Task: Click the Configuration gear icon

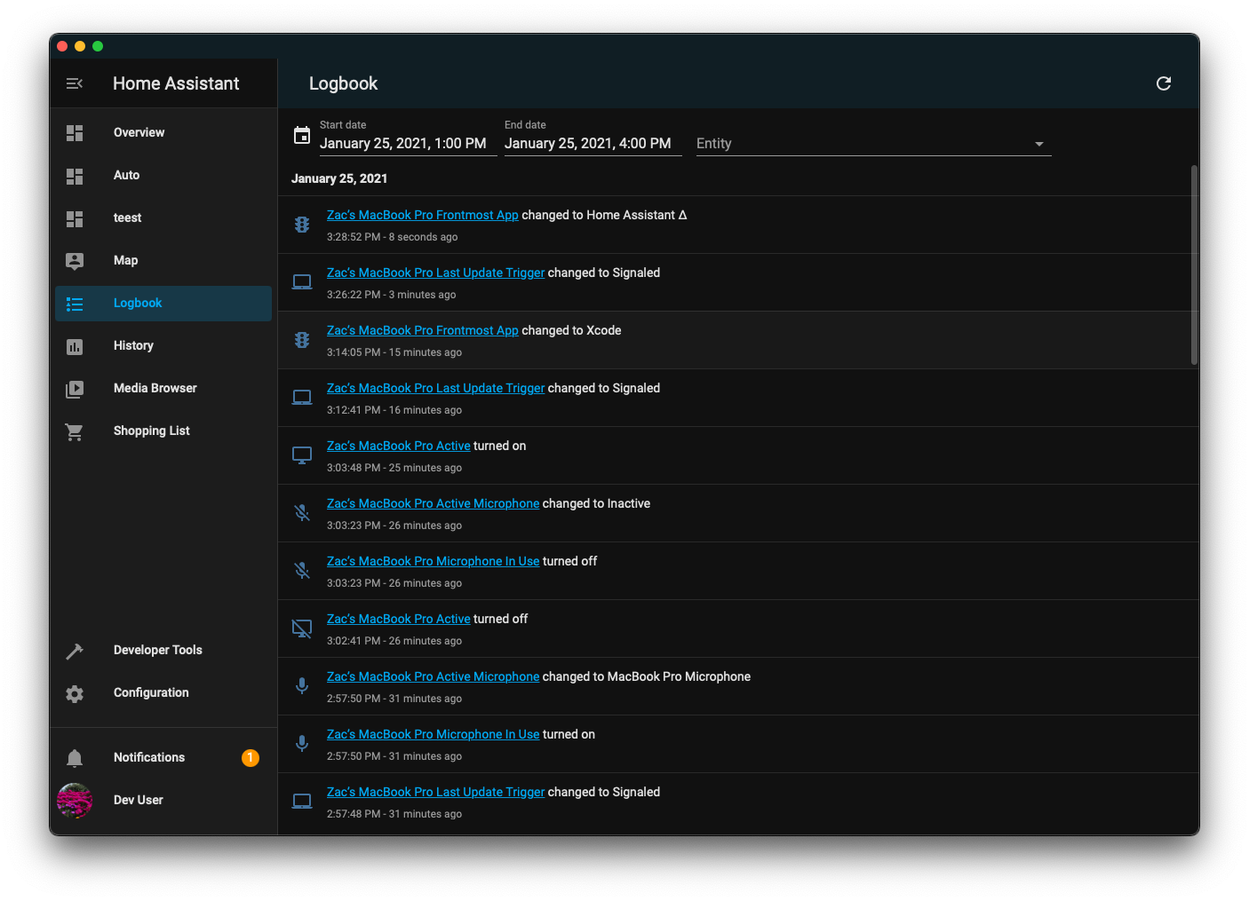Action: tap(75, 693)
